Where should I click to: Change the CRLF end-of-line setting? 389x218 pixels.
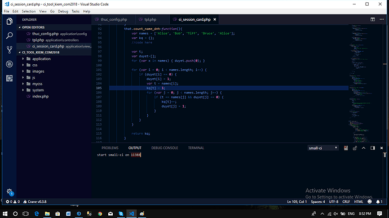point(346,202)
